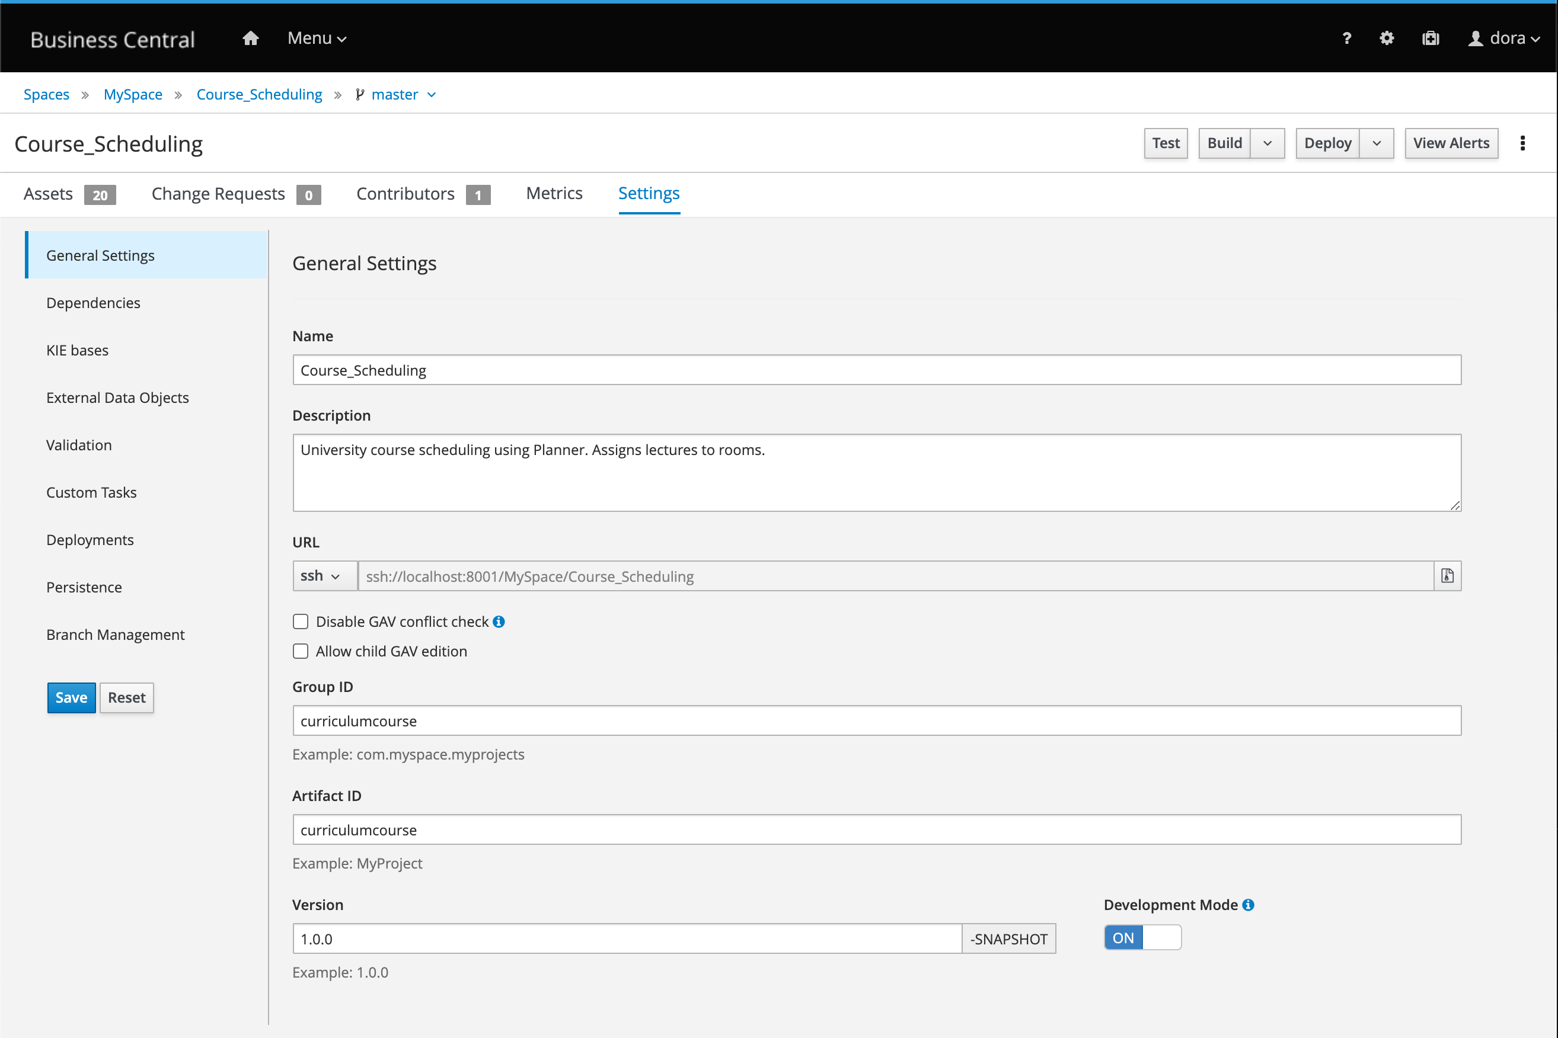Expand the Deploy dropdown arrow

tap(1377, 143)
